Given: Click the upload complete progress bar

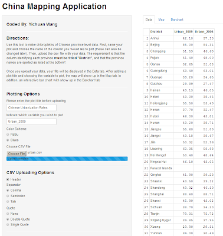Looking at the screenshot, I should [67, 159].
